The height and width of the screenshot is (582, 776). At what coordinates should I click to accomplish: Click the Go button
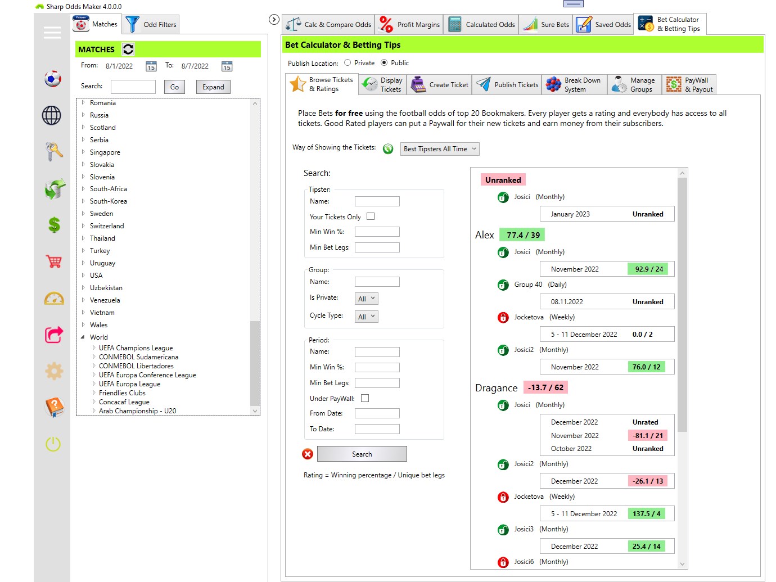pos(174,87)
